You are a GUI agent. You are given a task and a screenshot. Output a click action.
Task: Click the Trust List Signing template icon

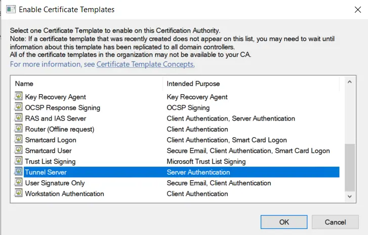click(x=19, y=162)
